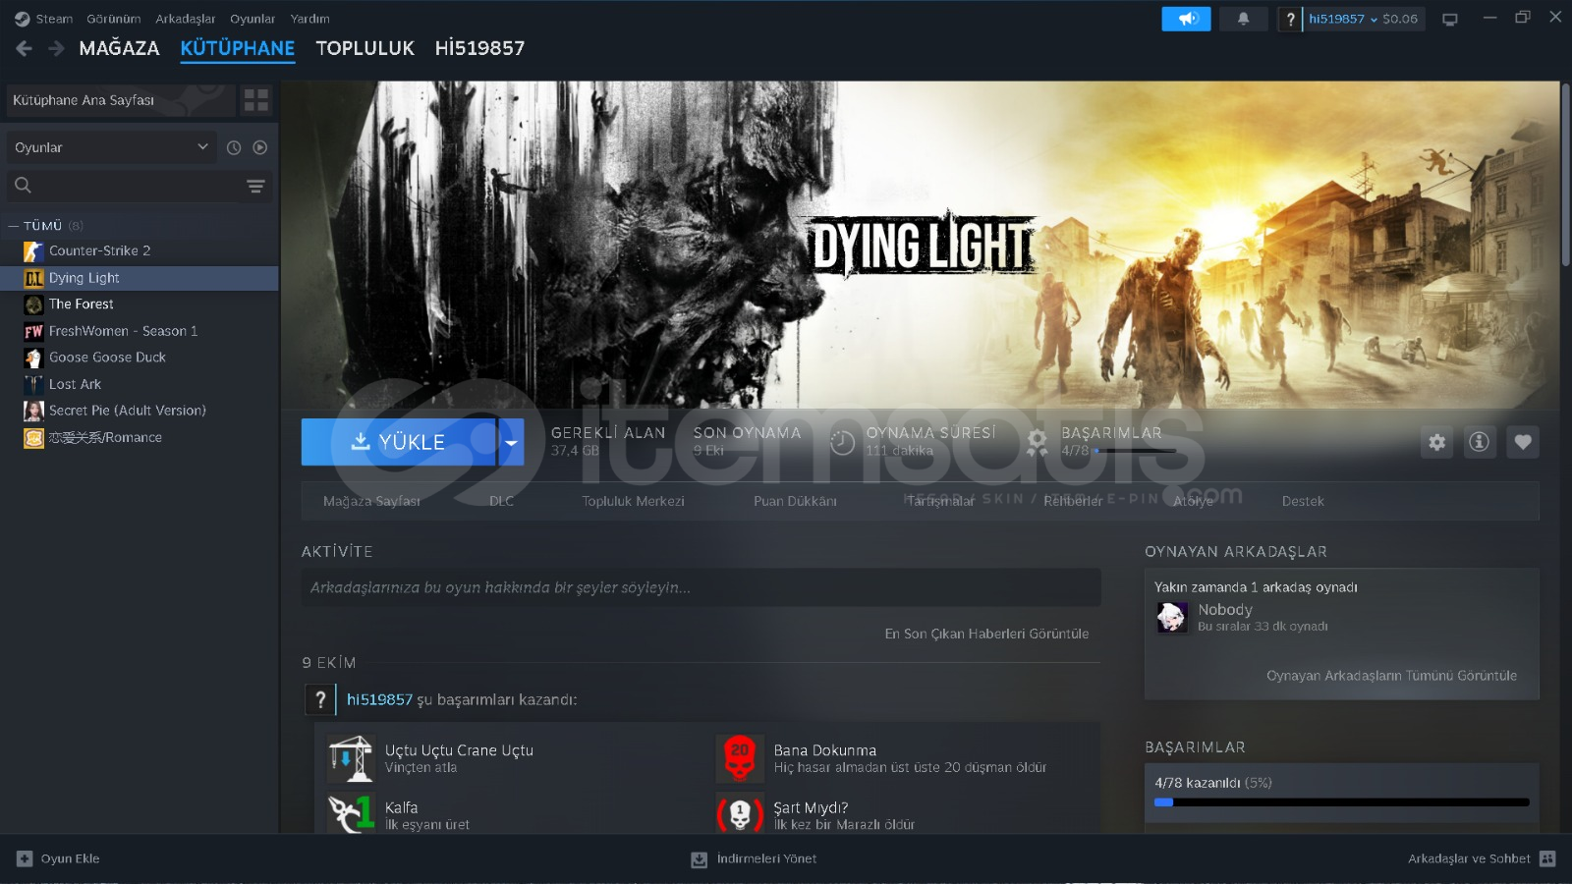This screenshot has height=884, width=1572.
Task: Click the Kalfa achievement icon
Action: tap(350, 813)
